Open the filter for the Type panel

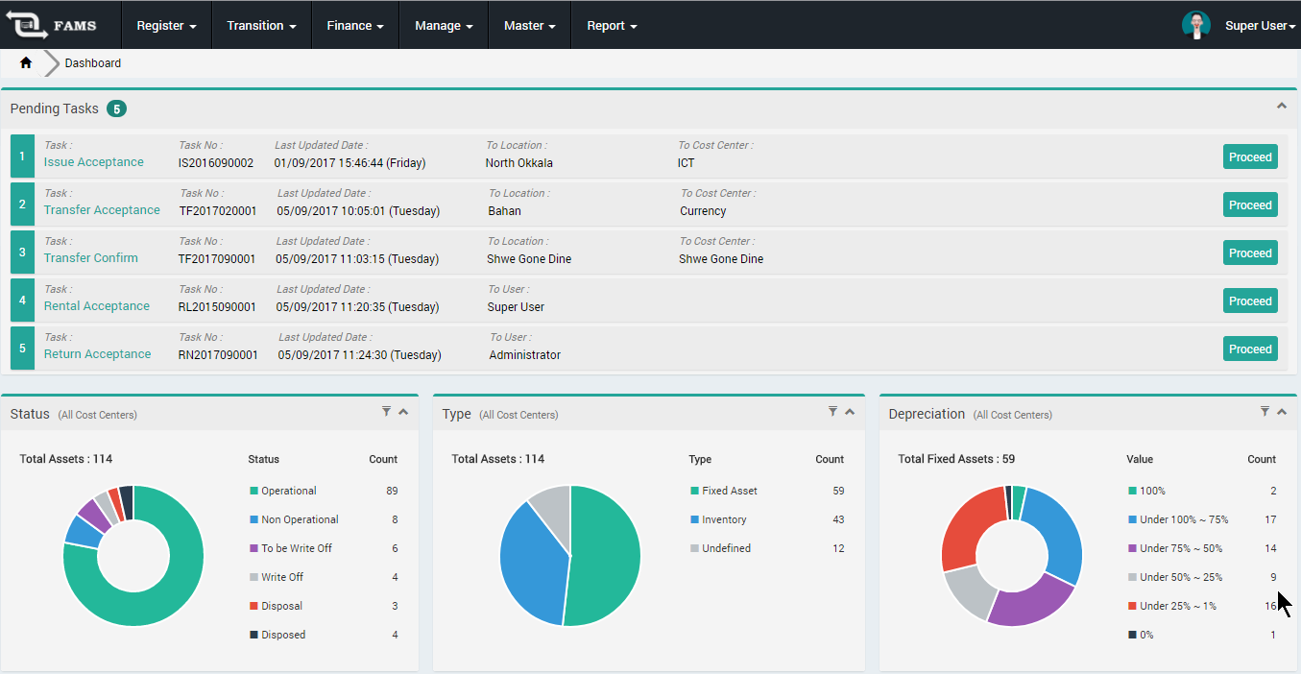(x=832, y=411)
